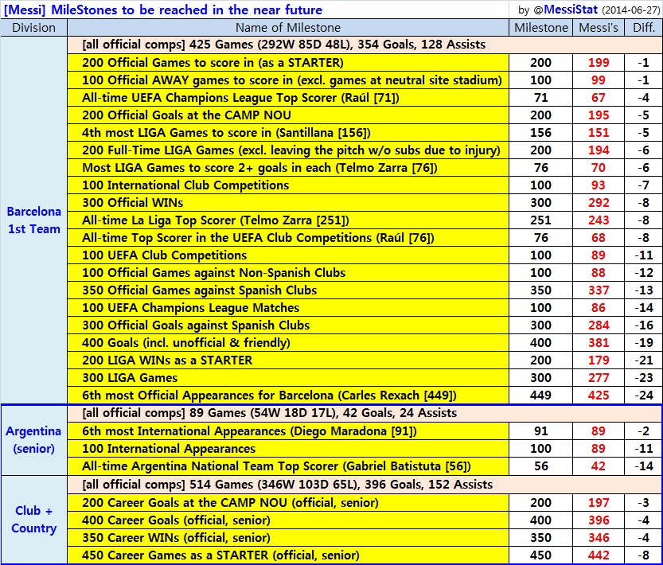Image resolution: width=663 pixels, height=565 pixels.
Task: Click the red "243" Messi's value
Action: click(599, 220)
